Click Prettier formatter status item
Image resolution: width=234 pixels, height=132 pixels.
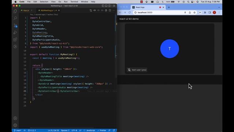[102, 131]
